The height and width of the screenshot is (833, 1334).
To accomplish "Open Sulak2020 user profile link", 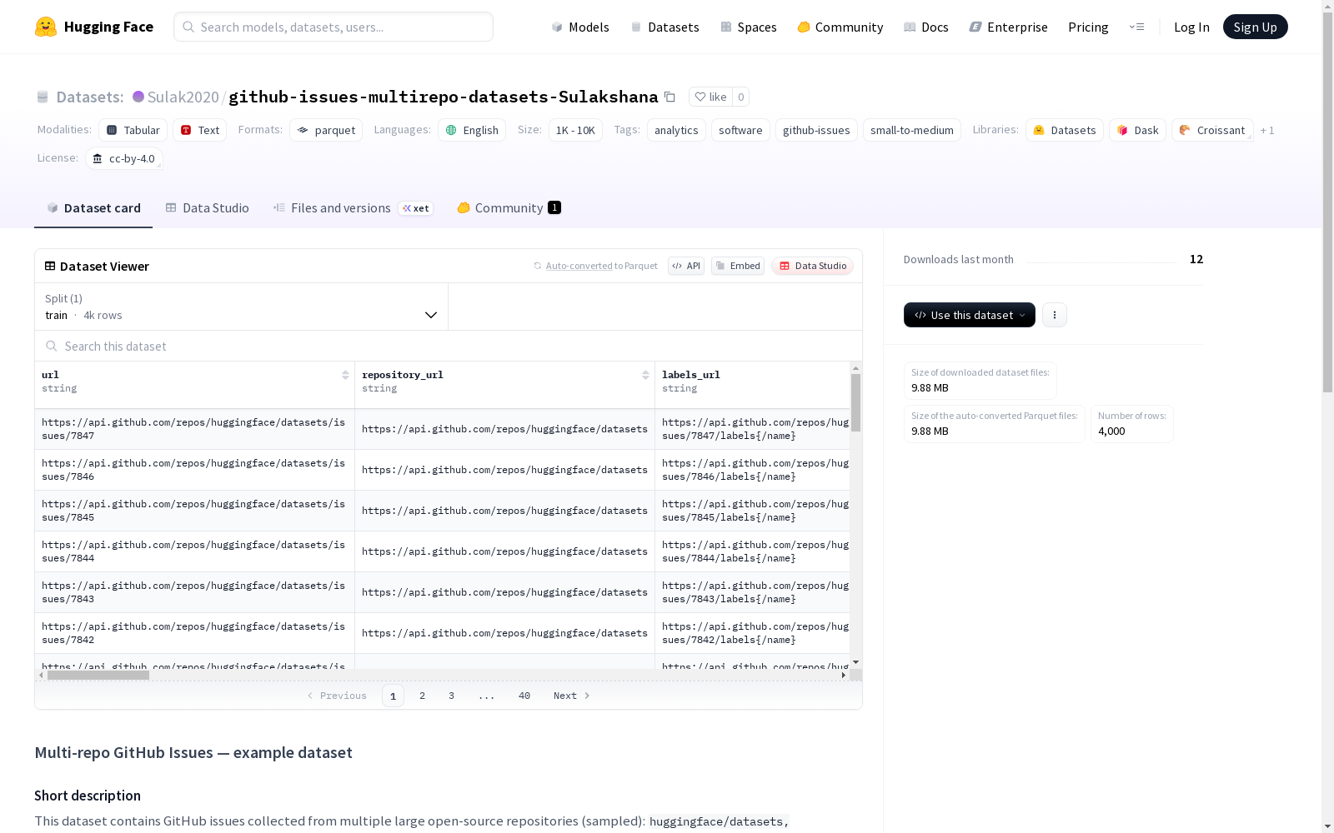I will coord(183,97).
